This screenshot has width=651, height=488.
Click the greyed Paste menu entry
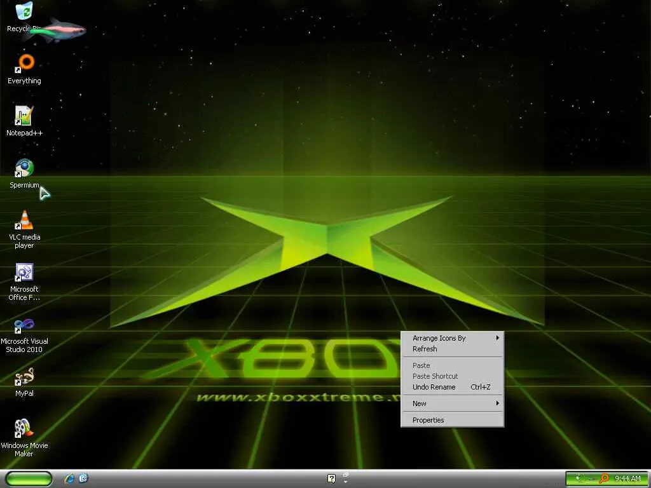[453, 365]
